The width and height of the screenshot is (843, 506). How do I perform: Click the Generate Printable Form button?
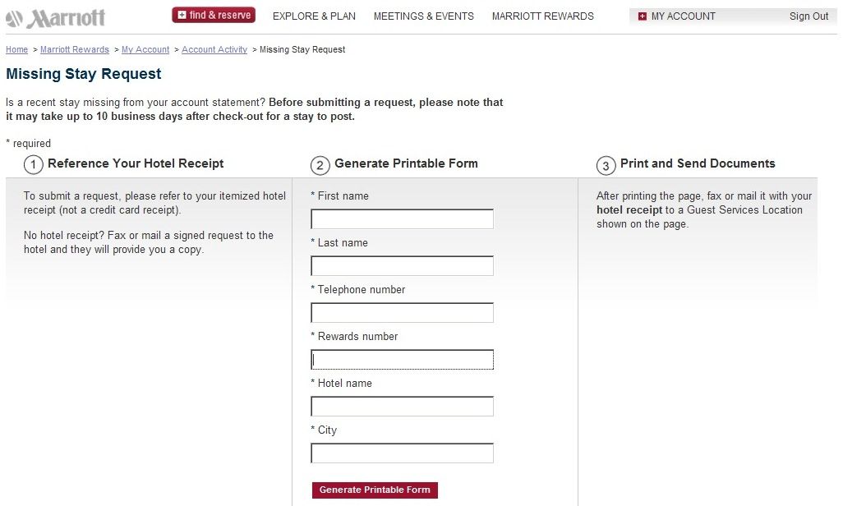pyautogui.click(x=375, y=490)
